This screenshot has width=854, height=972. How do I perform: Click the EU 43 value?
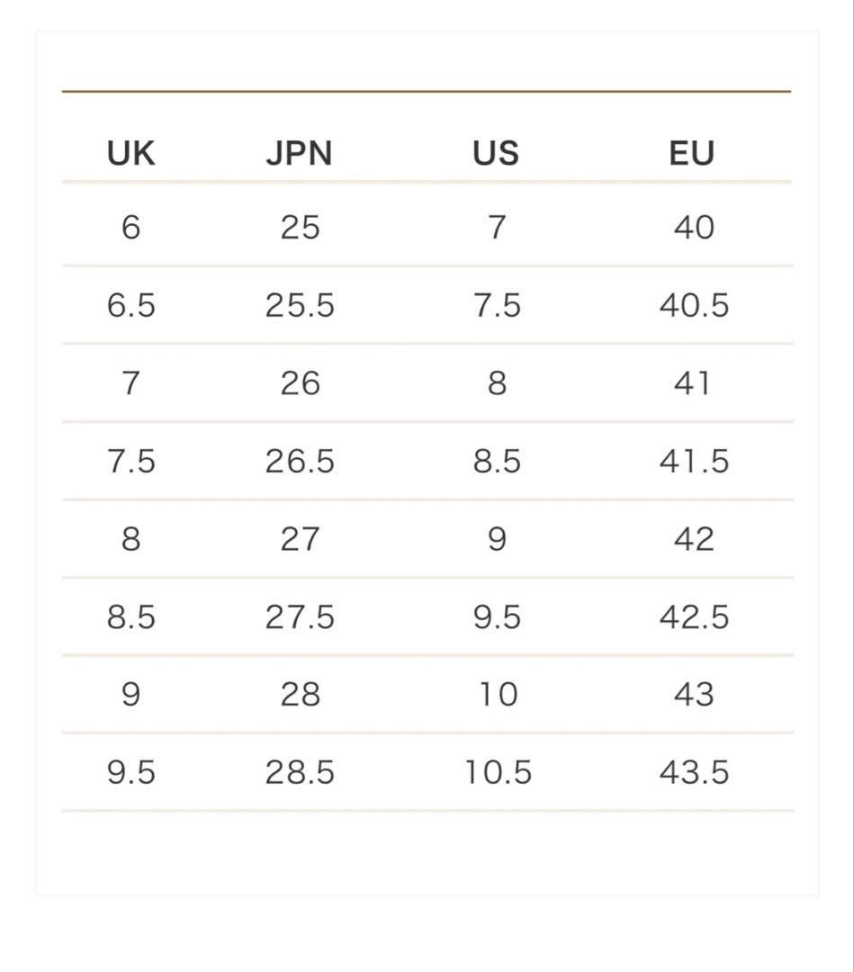694,694
